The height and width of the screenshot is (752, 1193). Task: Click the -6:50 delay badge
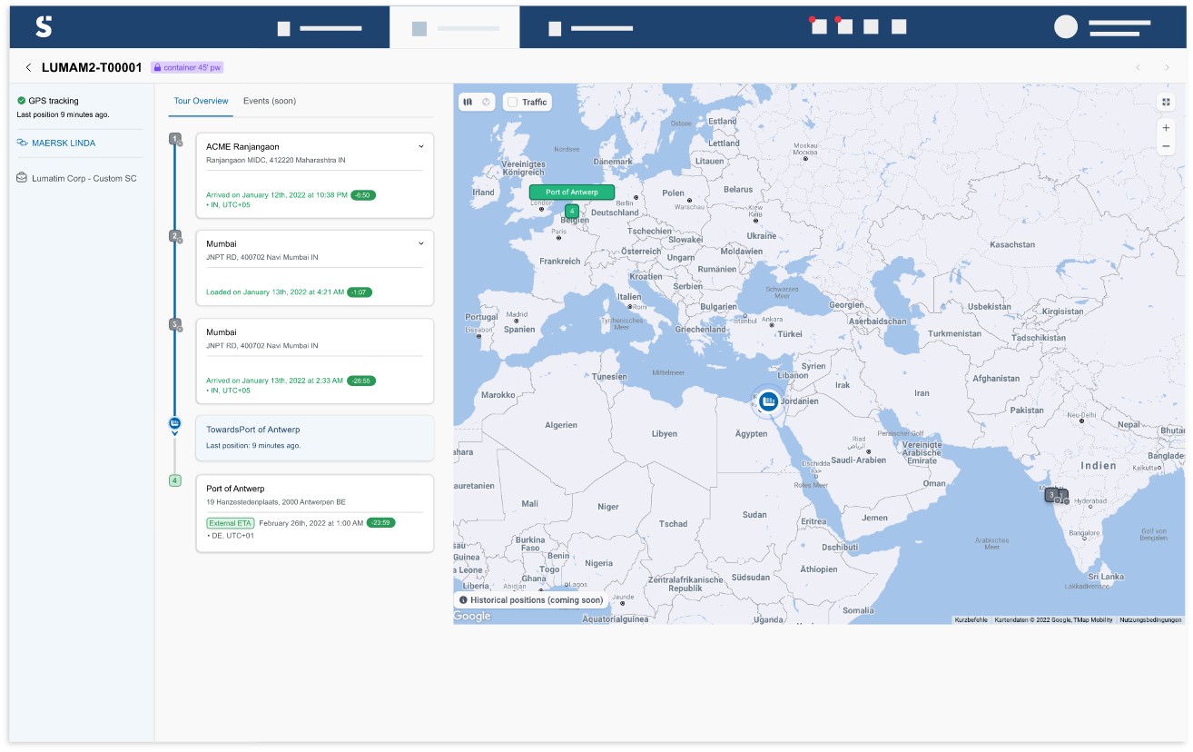(x=363, y=195)
